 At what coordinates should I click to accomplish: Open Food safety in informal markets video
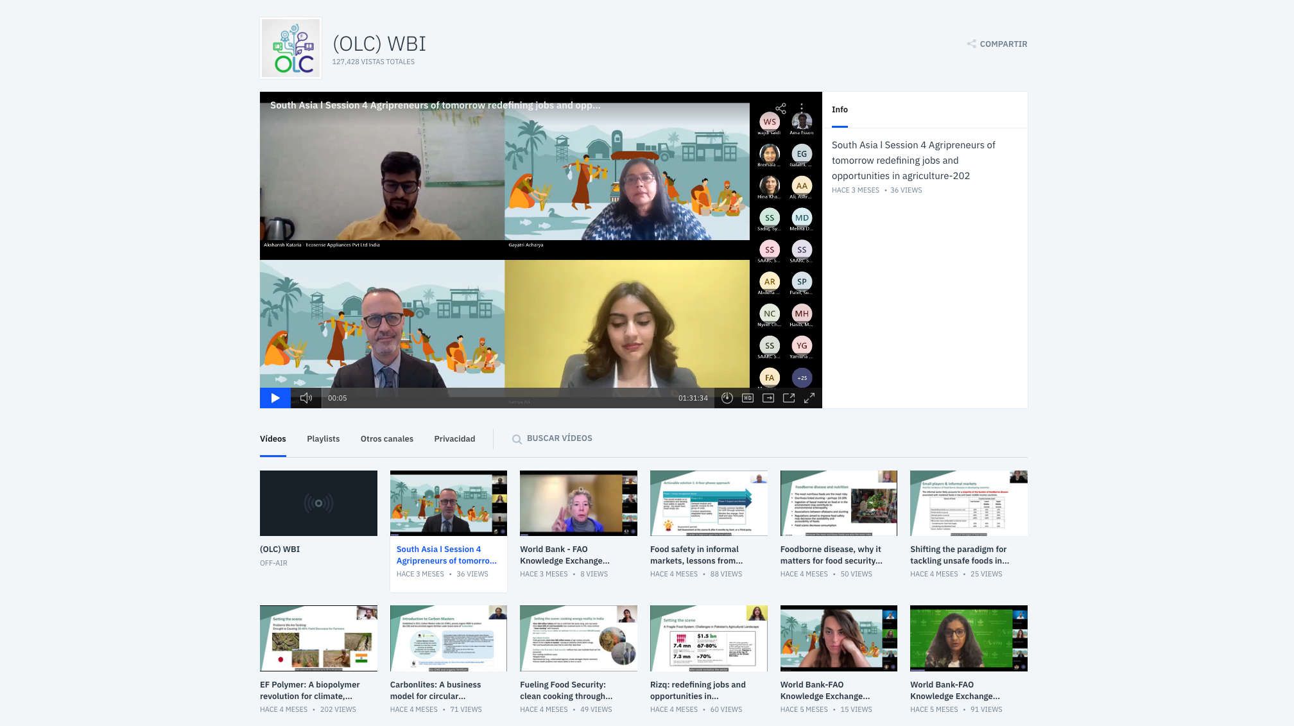tap(709, 503)
